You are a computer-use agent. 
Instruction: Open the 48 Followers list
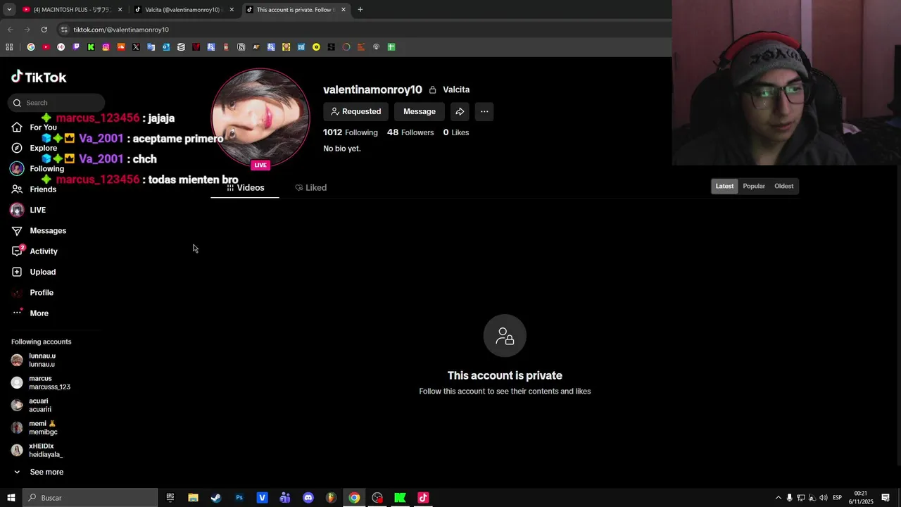click(410, 132)
